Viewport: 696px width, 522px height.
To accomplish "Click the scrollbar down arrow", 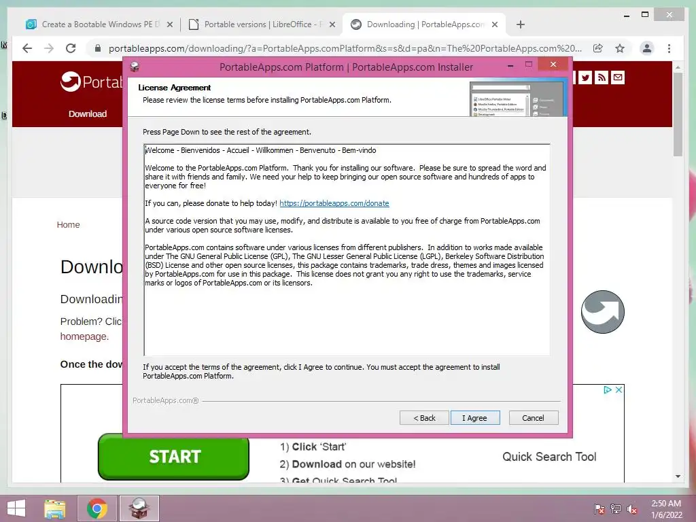I will tap(678, 476).
